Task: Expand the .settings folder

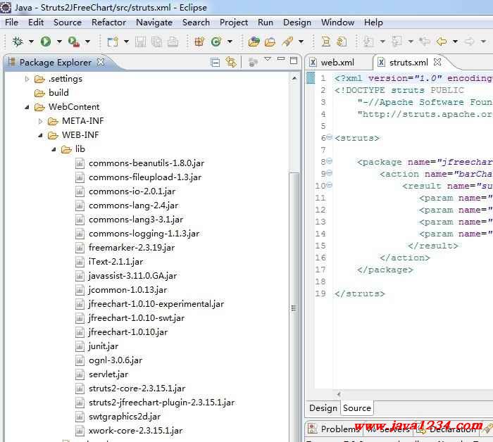Action: point(27,79)
